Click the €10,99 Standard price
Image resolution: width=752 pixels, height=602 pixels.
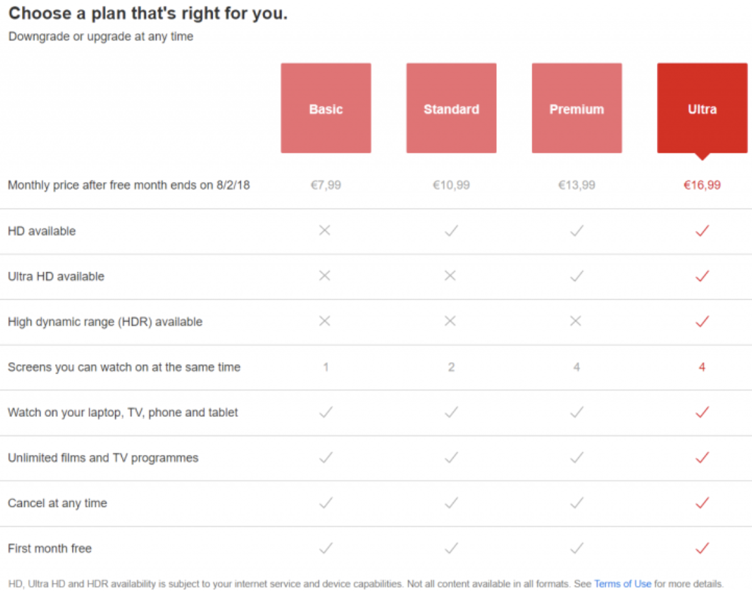[451, 185]
